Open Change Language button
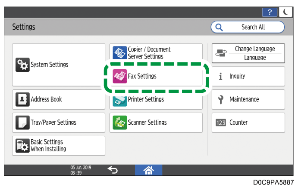Viewport: 298px width, 187px height. pos(248,53)
